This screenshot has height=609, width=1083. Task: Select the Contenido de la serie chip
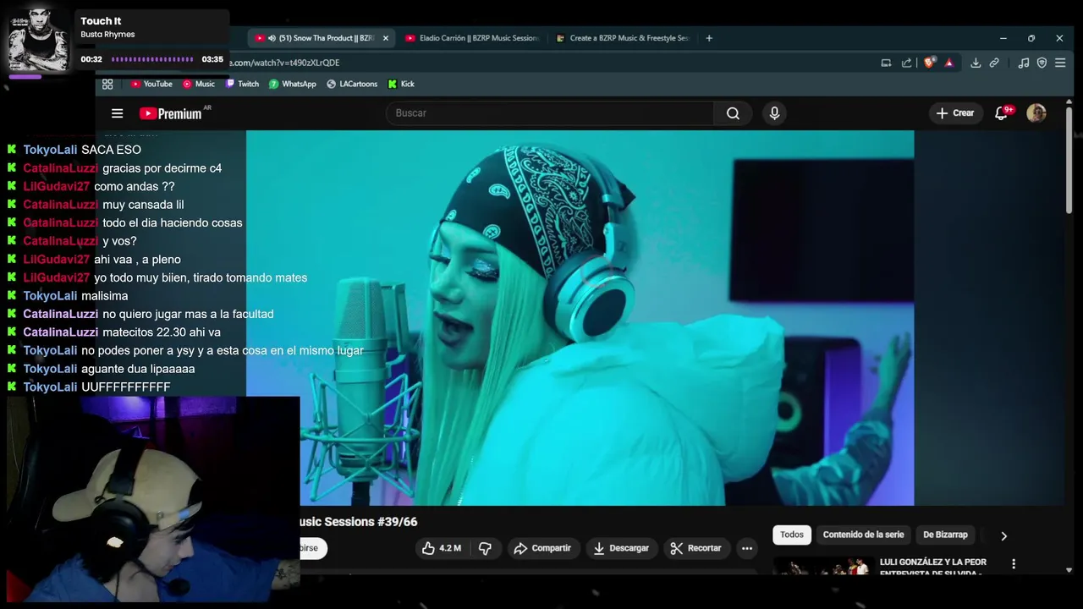(x=863, y=535)
